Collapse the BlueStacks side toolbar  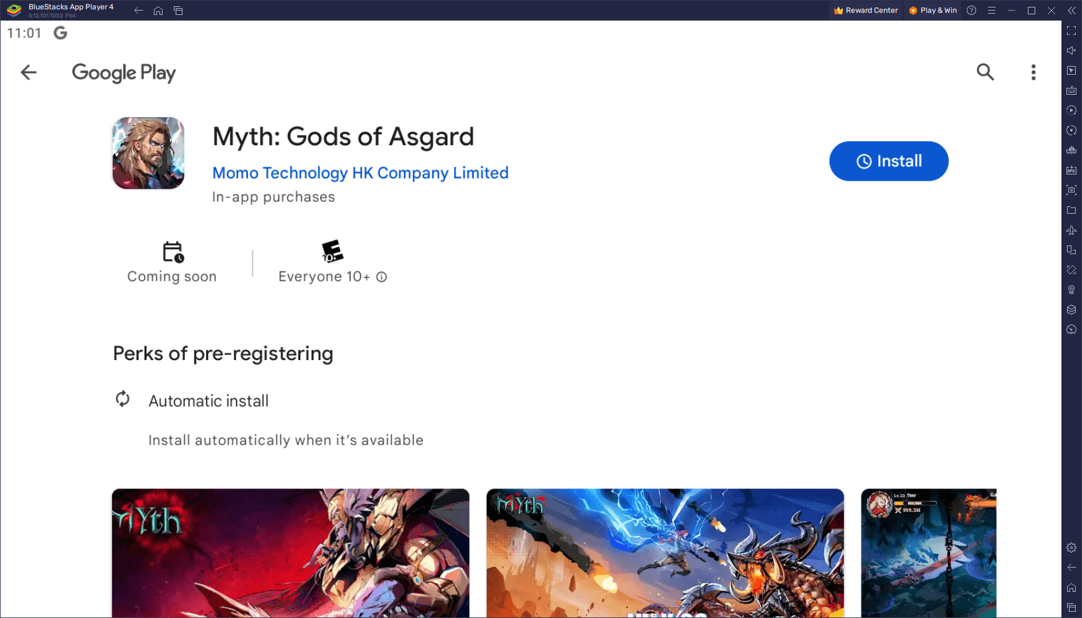point(1071,11)
